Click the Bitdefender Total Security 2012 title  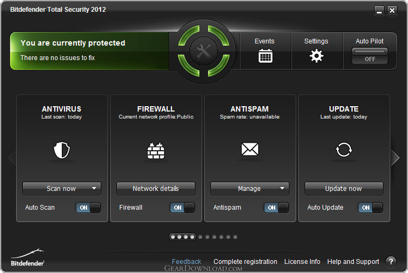coord(58,10)
